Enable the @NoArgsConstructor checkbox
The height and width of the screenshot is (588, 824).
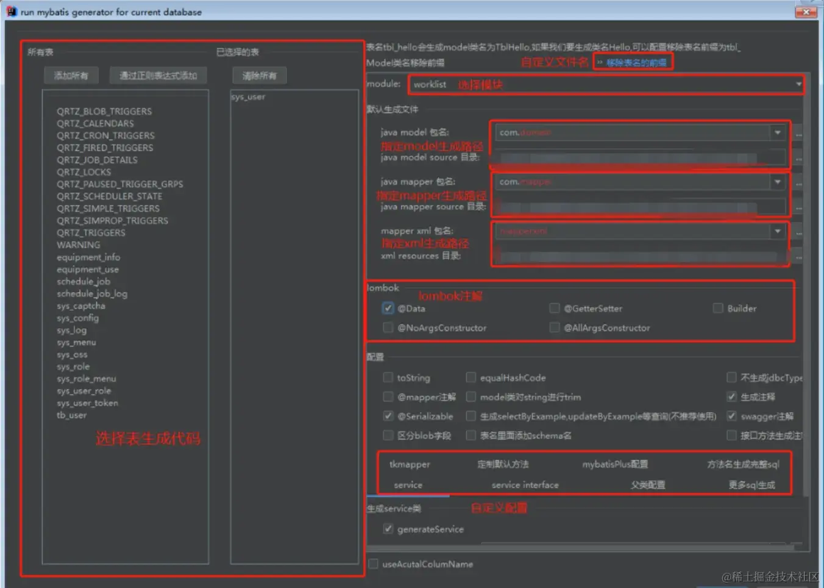tap(388, 328)
